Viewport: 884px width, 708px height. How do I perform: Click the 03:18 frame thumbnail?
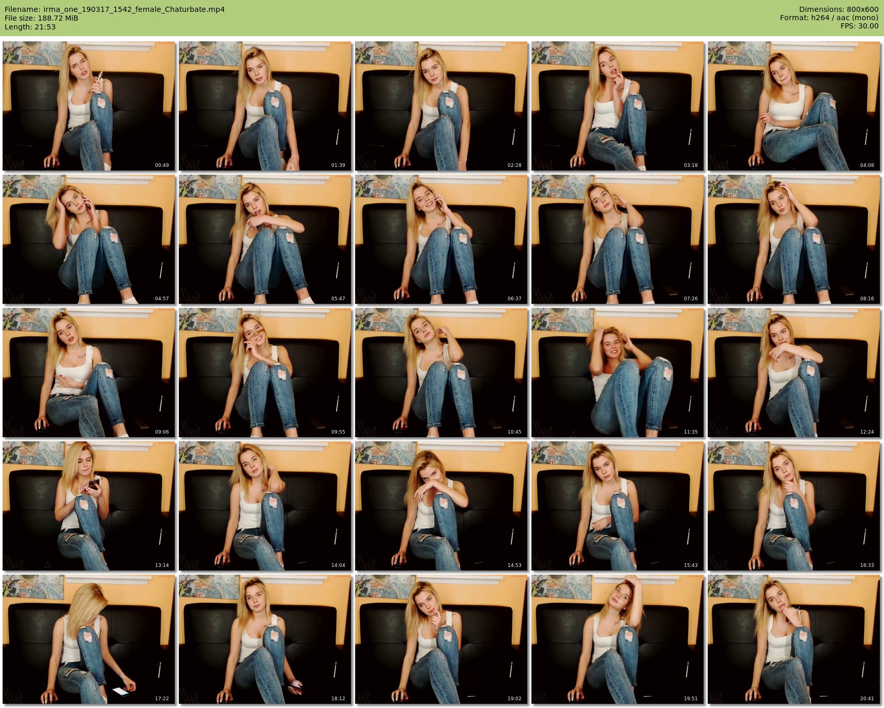[617, 106]
